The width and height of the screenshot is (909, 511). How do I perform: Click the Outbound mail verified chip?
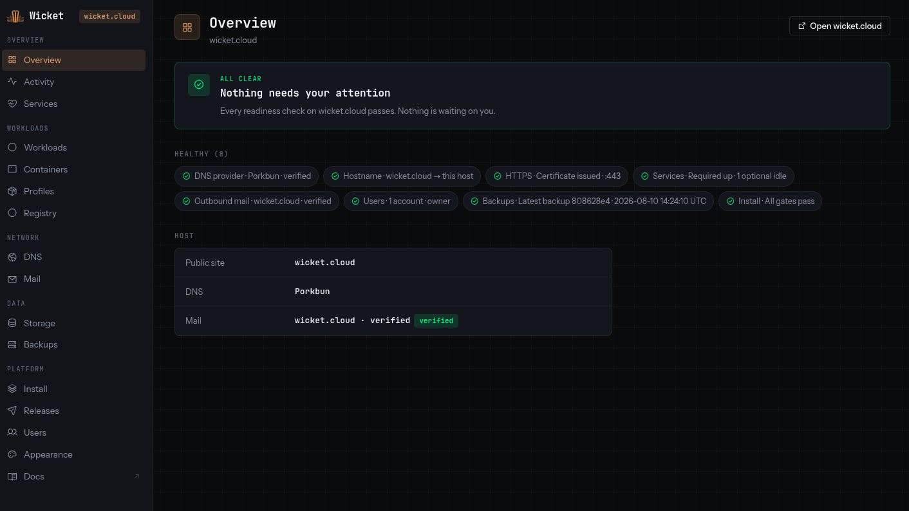(257, 201)
